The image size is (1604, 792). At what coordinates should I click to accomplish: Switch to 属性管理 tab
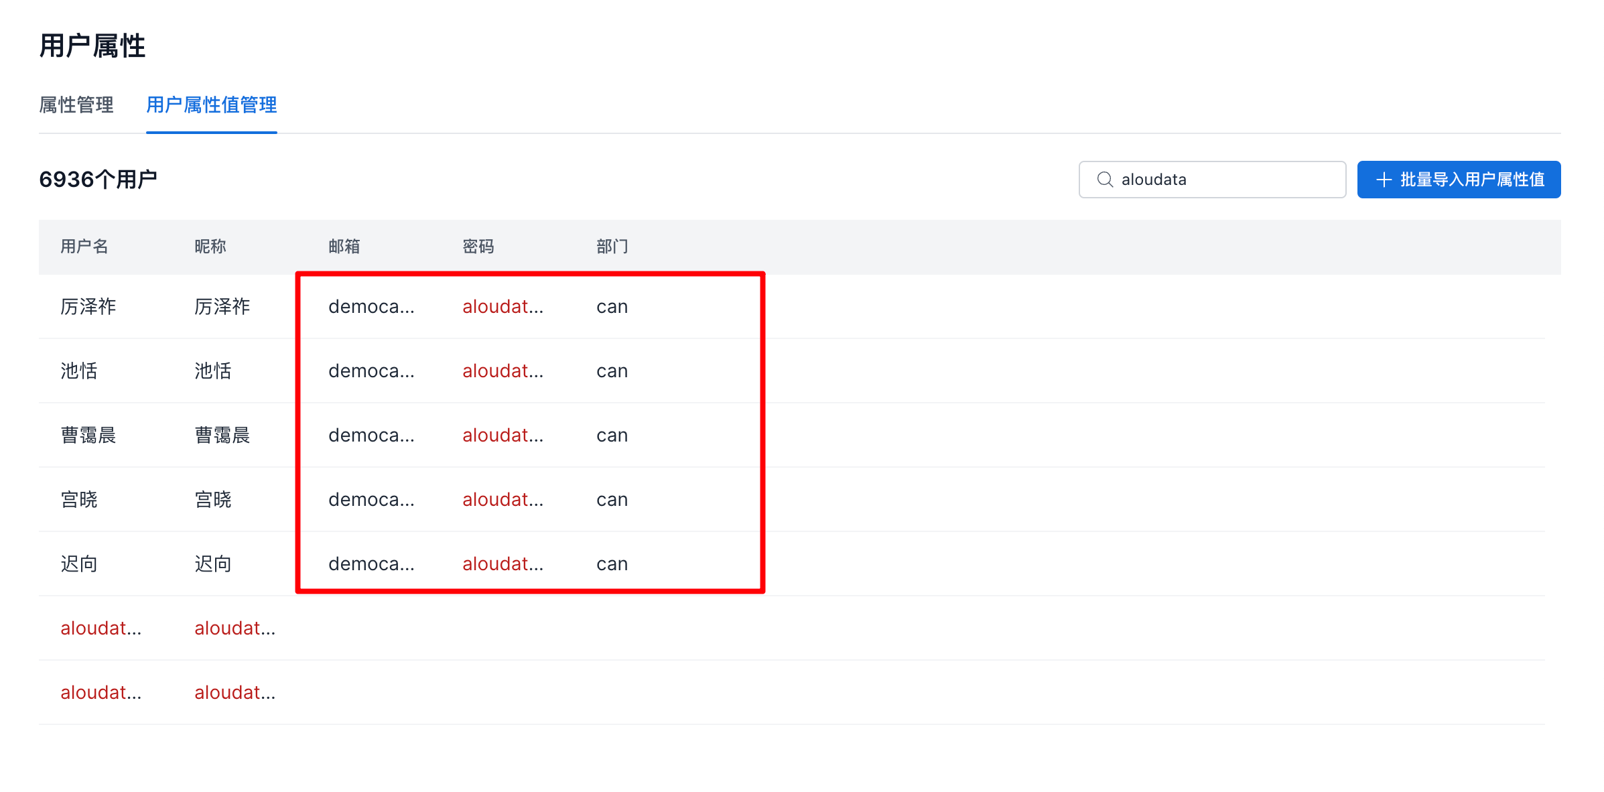tap(76, 105)
